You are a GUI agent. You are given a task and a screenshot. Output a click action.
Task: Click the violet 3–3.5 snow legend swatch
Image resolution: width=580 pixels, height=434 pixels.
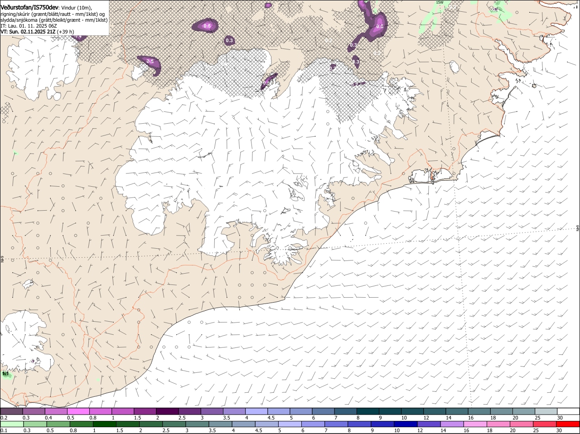pos(212,411)
